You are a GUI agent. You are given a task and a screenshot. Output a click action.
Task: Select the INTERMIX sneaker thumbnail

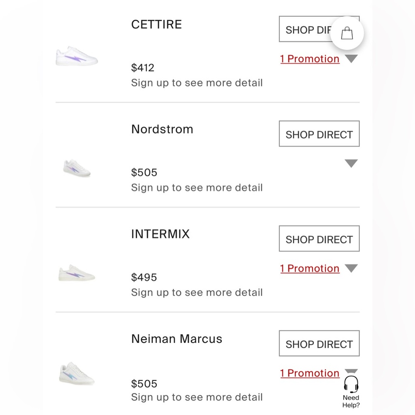coord(77,273)
